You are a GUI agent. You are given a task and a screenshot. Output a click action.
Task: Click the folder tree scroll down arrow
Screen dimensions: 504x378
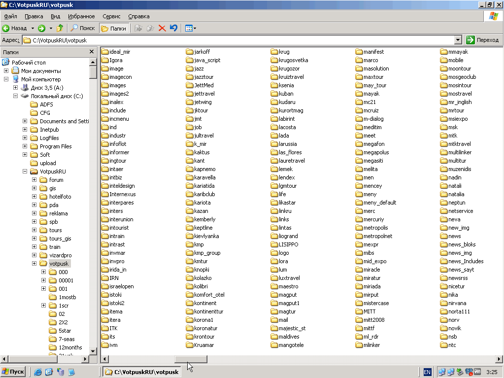click(x=93, y=351)
